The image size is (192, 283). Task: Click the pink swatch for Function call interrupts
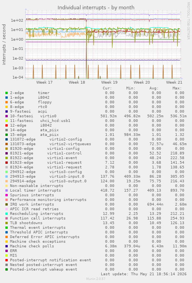(7, 218)
